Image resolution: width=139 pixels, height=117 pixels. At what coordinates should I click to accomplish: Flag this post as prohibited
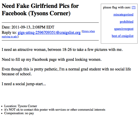pyautogui.click(x=127, y=22)
